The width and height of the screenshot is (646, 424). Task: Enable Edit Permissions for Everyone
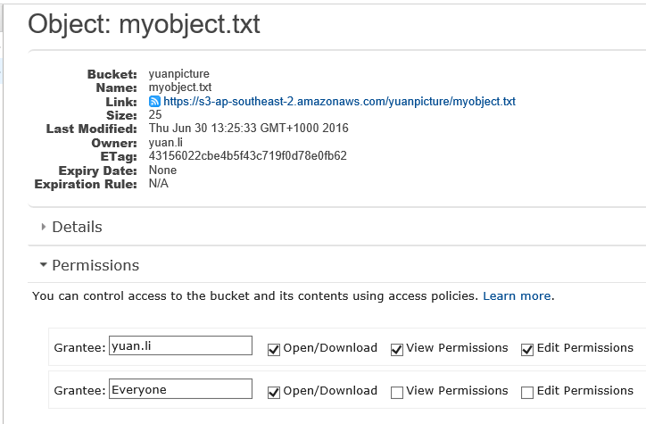point(527,392)
